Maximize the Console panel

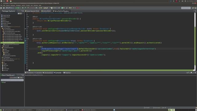click(x=195, y=73)
